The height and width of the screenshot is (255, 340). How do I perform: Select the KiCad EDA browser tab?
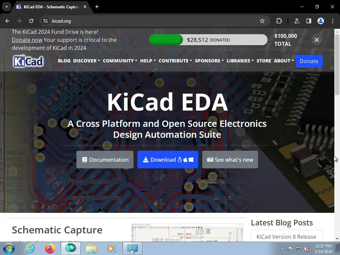tap(51, 7)
